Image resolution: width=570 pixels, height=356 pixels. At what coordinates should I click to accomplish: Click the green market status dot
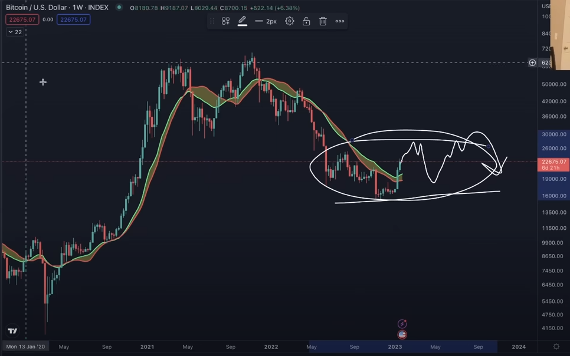[x=119, y=7]
